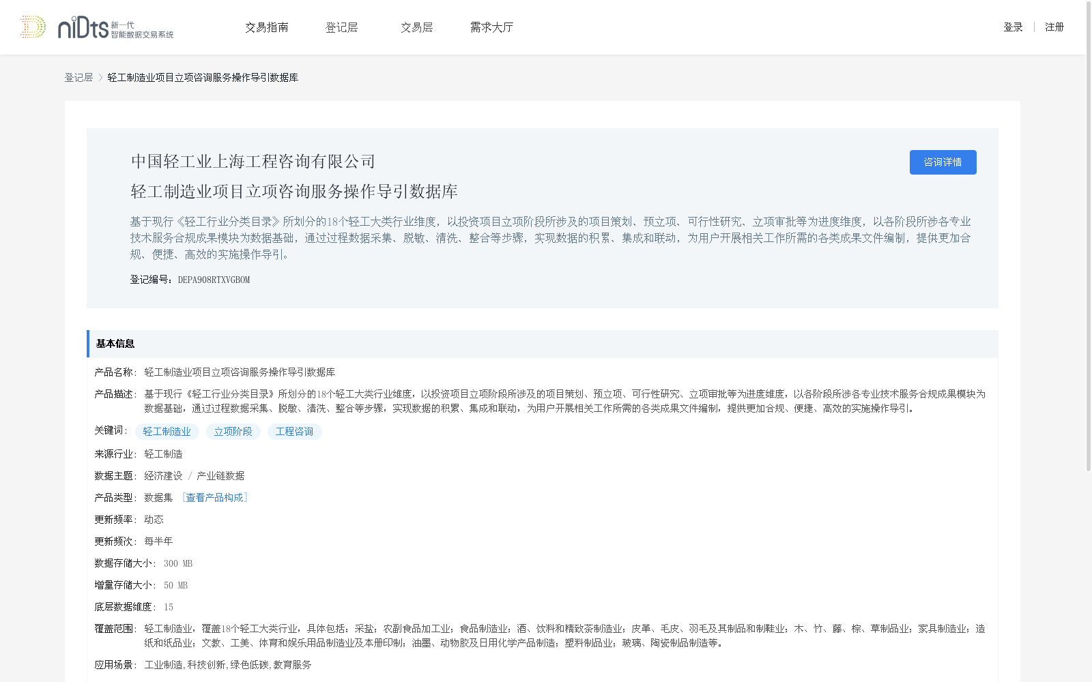Select the 轻工制造业 keyword tag
The image size is (1092, 682).
pyautogui.click(x=167, y=432)
